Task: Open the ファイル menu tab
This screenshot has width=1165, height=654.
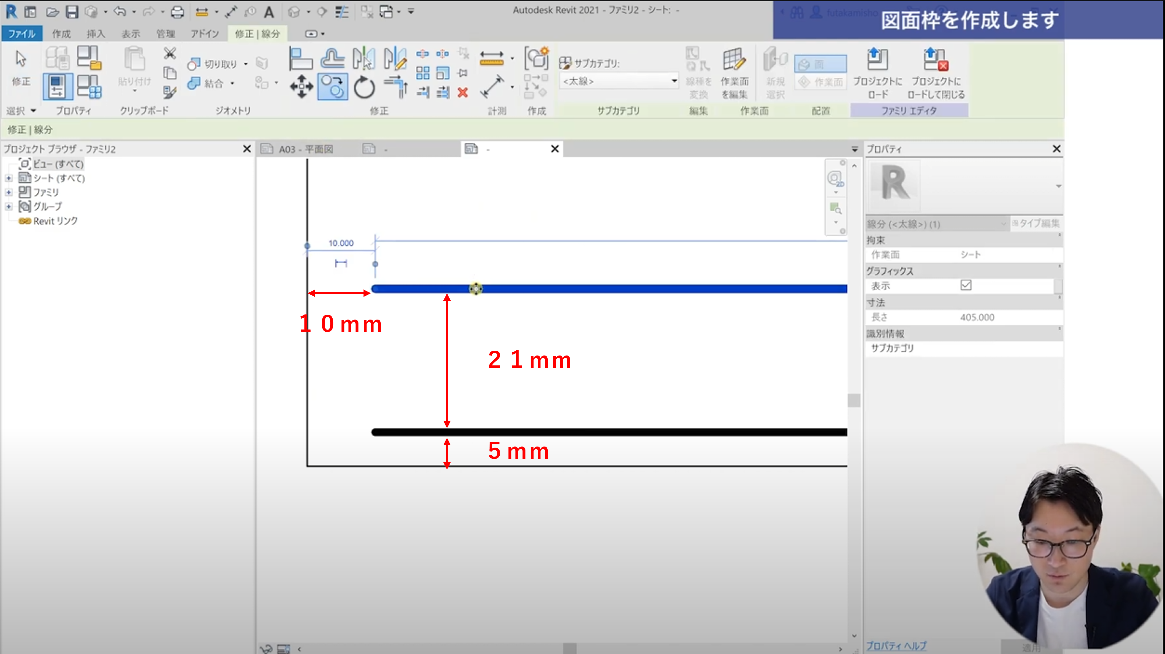Action: click(x=22, y=34)
